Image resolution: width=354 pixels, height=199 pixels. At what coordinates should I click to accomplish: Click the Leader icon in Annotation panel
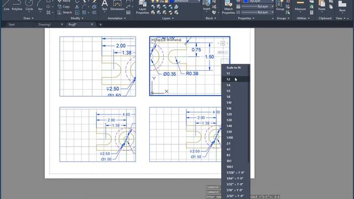click(128, 7)
